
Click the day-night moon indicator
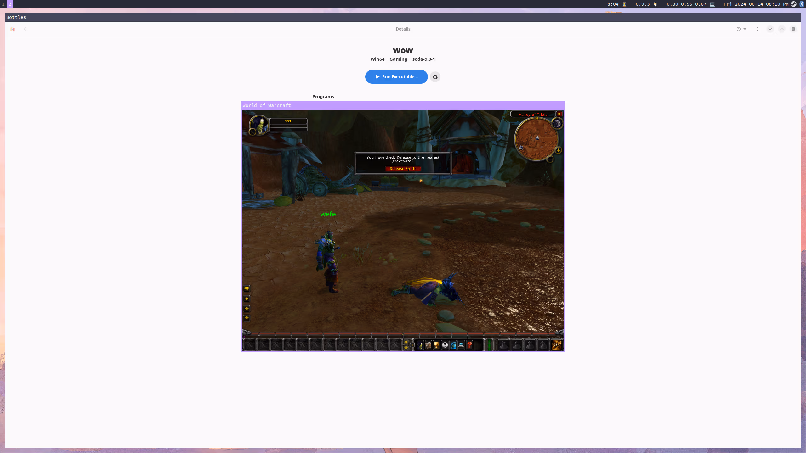[x=557, y=124]
